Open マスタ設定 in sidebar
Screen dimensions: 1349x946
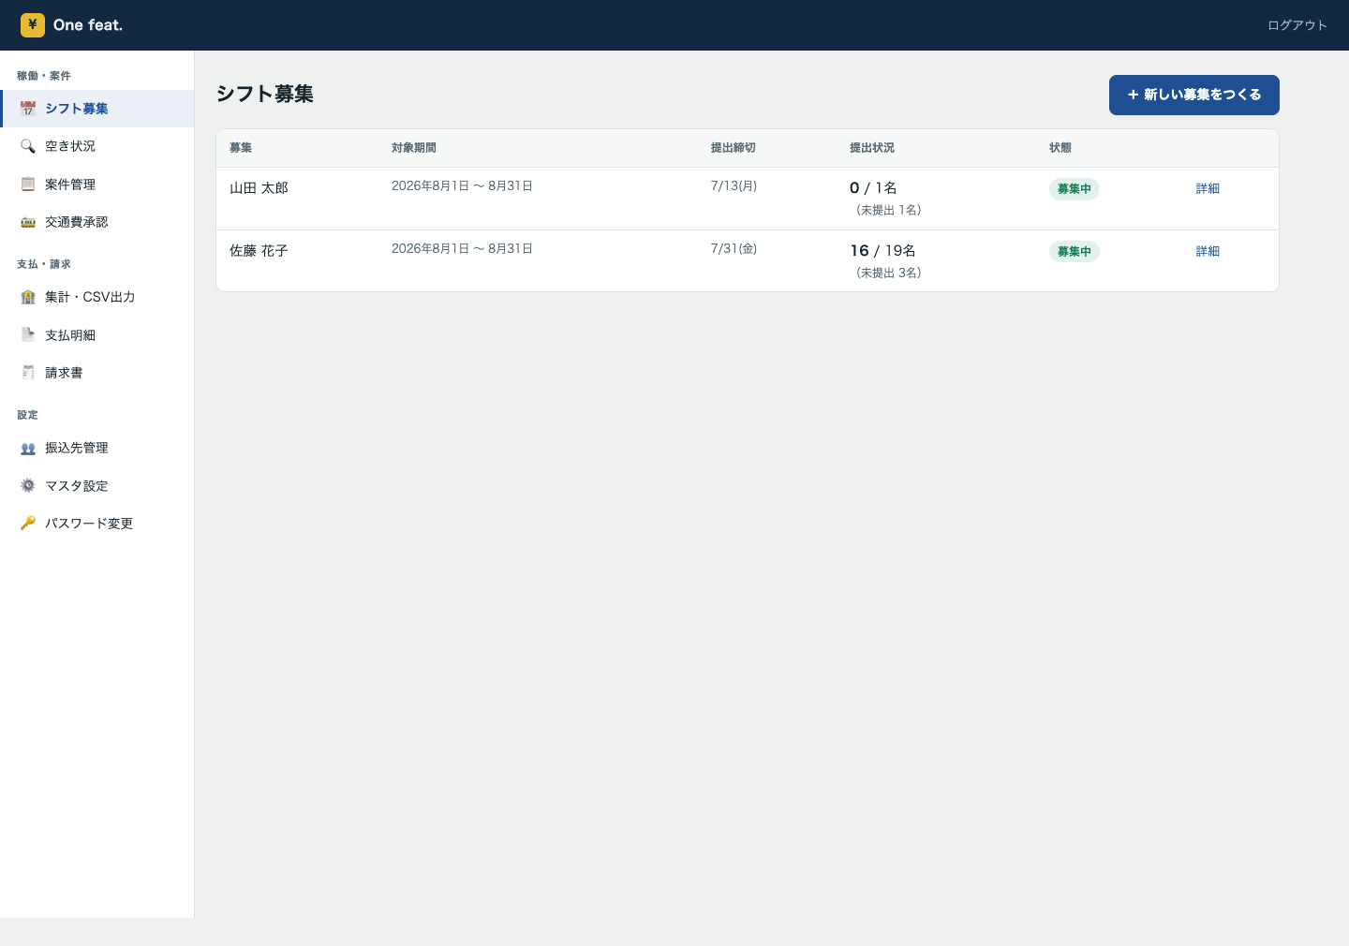point(97,485)
